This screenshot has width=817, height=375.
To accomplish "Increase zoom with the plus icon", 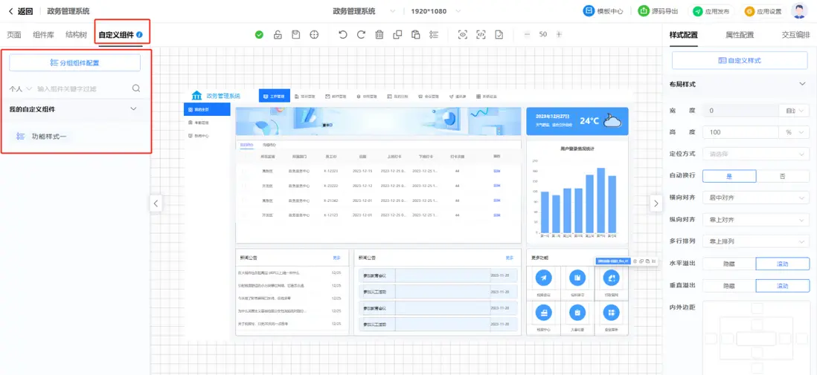I will (x=559, y=34).
